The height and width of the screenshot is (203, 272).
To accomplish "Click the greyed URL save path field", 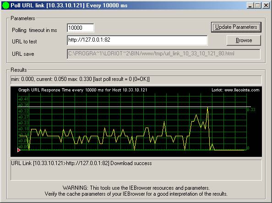I will point(163,54).
